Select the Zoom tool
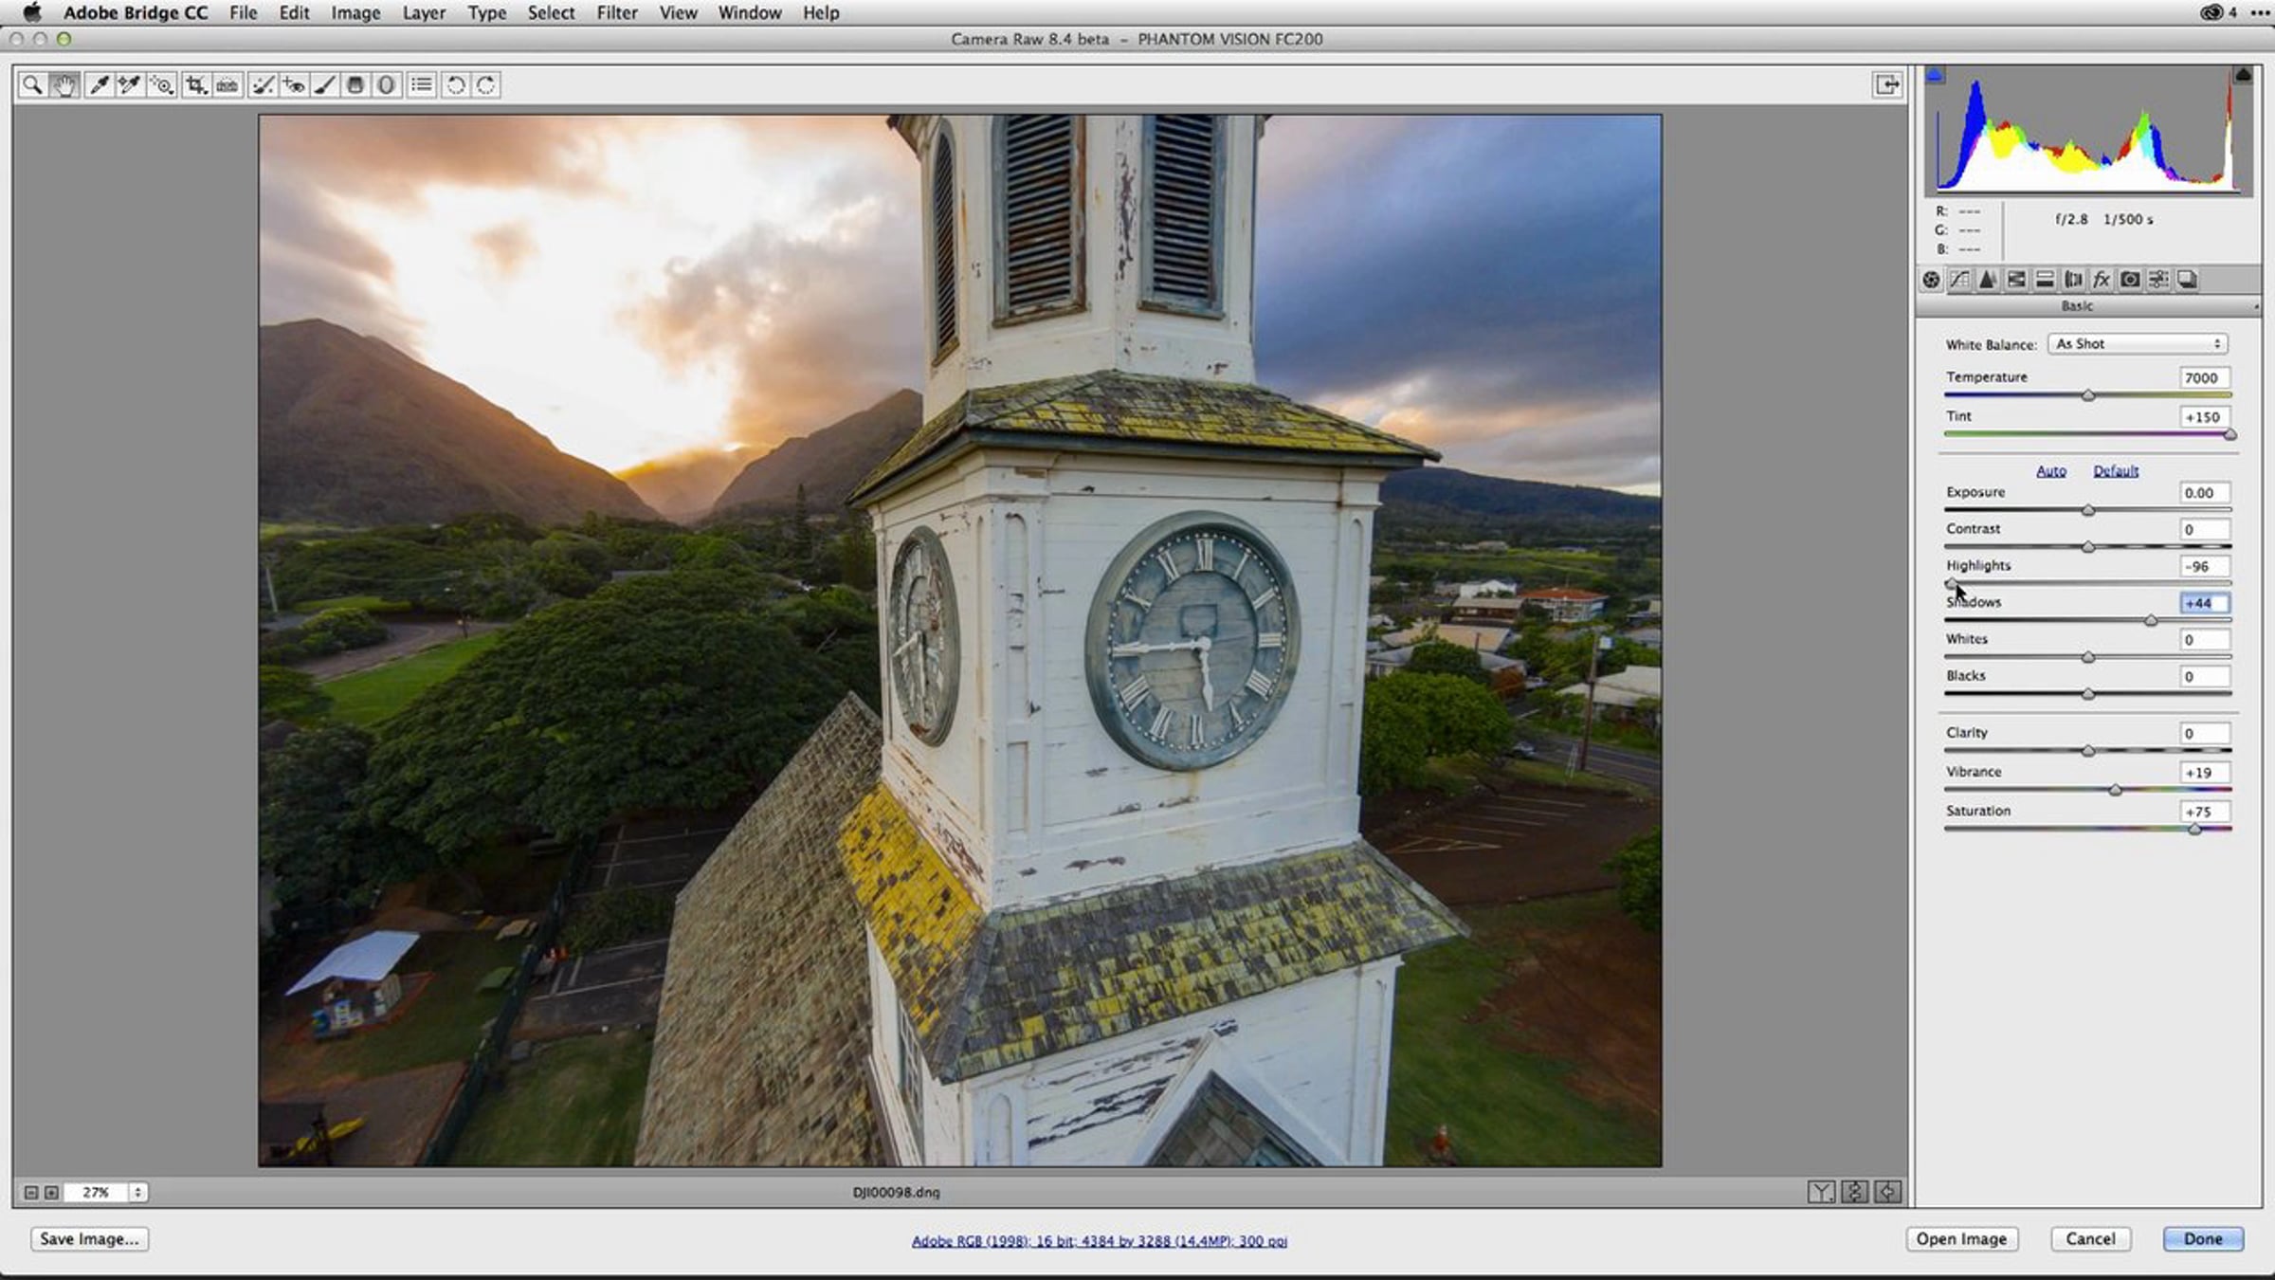The height and width of the screenshot is (1280, 2275). tap(32, 85)
